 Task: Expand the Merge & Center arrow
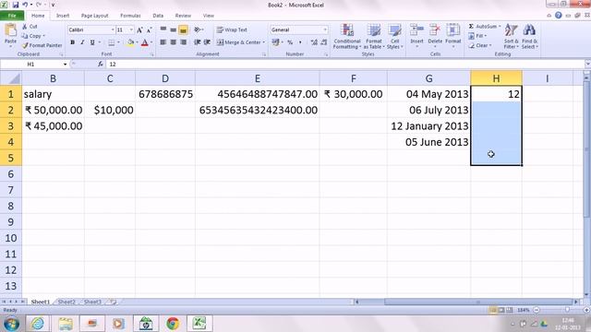tap(264, 42)
